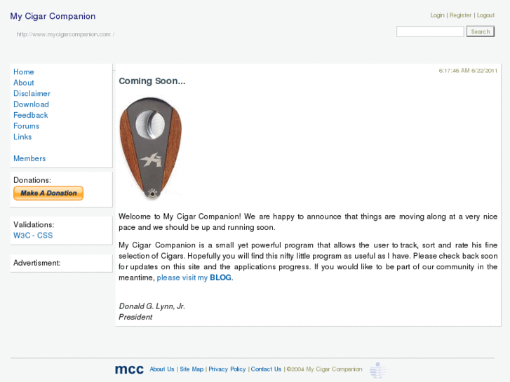Image resolution: width=510 pixels, height=382 pixels.
Task: Open the Register link
Action: coord(460,15)
